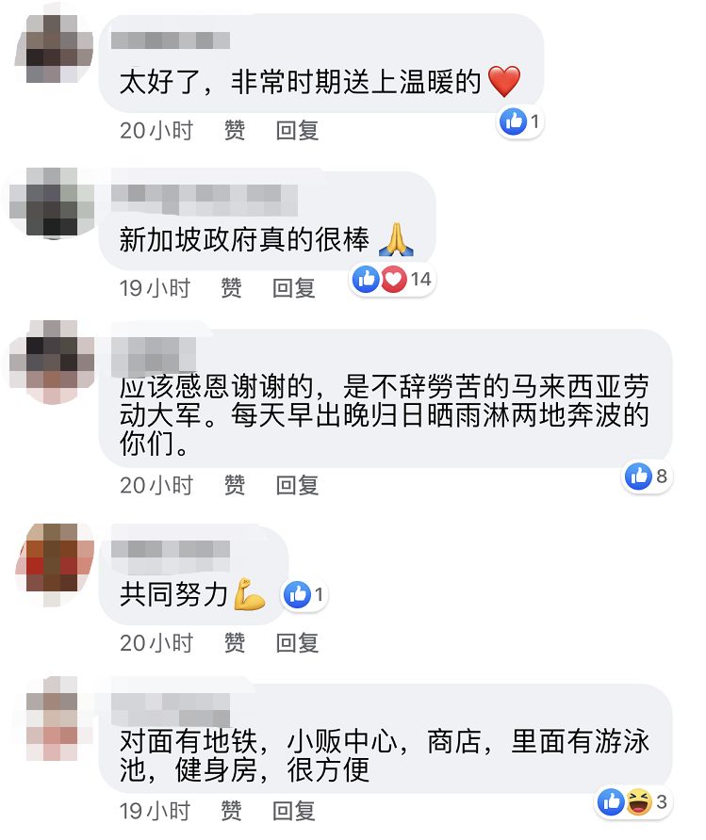Reply to the 新加坡政府真的很棒 comment
This screenshot has height=840, width=706.
(294, 288)
